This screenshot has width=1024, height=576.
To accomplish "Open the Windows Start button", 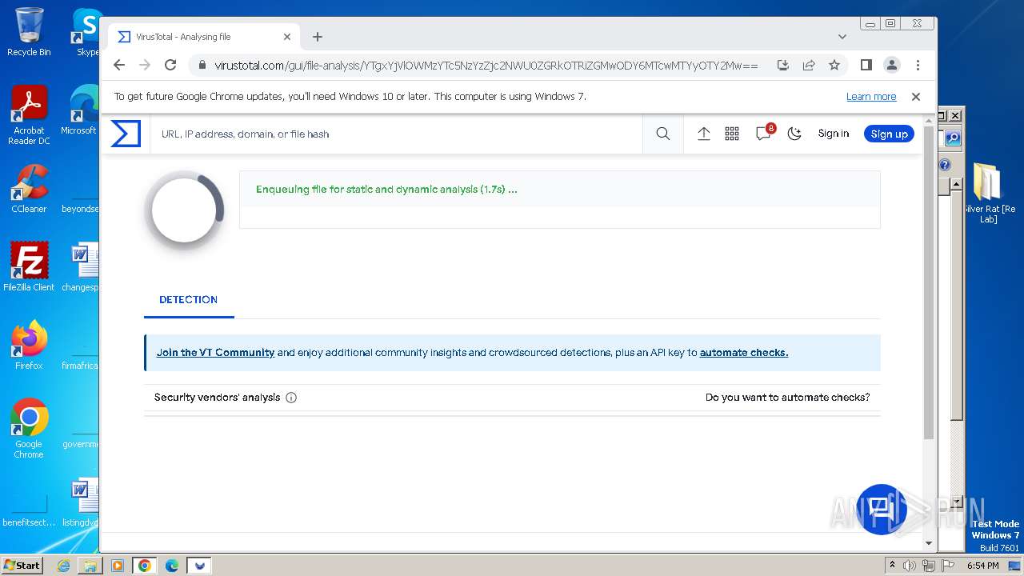I will 22,565.
